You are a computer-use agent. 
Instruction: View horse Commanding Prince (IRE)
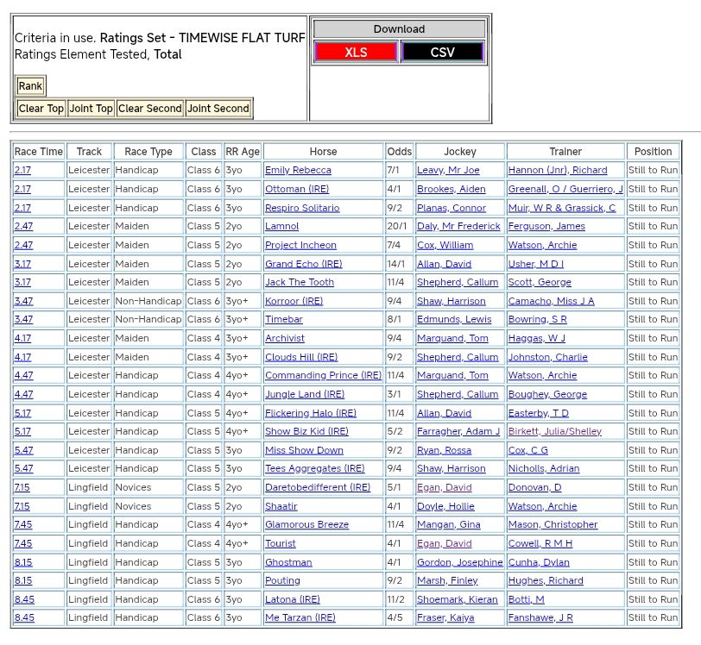[323, 376]
